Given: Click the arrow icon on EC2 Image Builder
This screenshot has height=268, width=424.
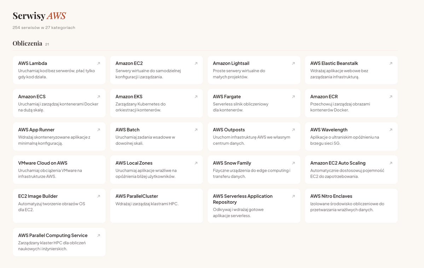Looking at the screenshot, I should tap(99, 196).
